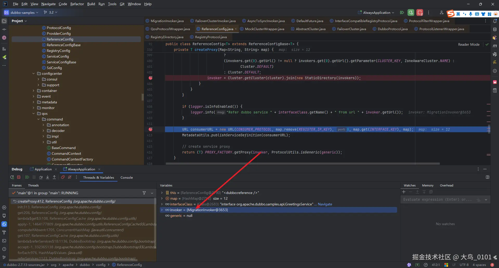Image resolution: width=499 pixels, height=268 pixels.
Task: Close the Application debug session tab
Action: [x=56, y=169]
